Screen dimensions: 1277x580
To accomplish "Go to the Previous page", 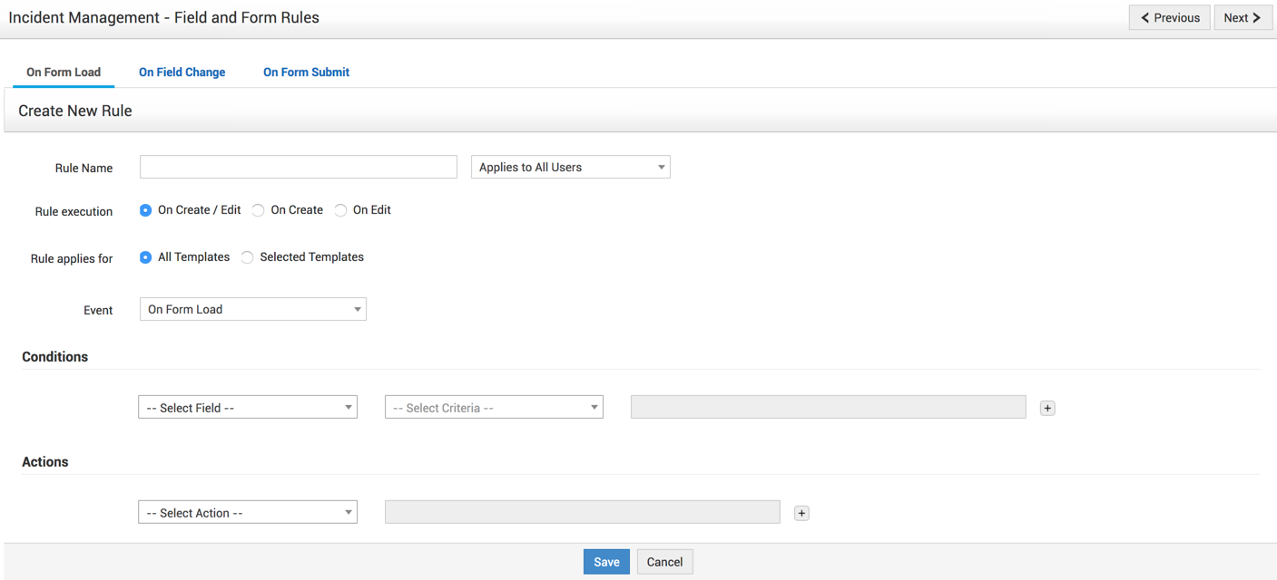I will coord(1170,17).
